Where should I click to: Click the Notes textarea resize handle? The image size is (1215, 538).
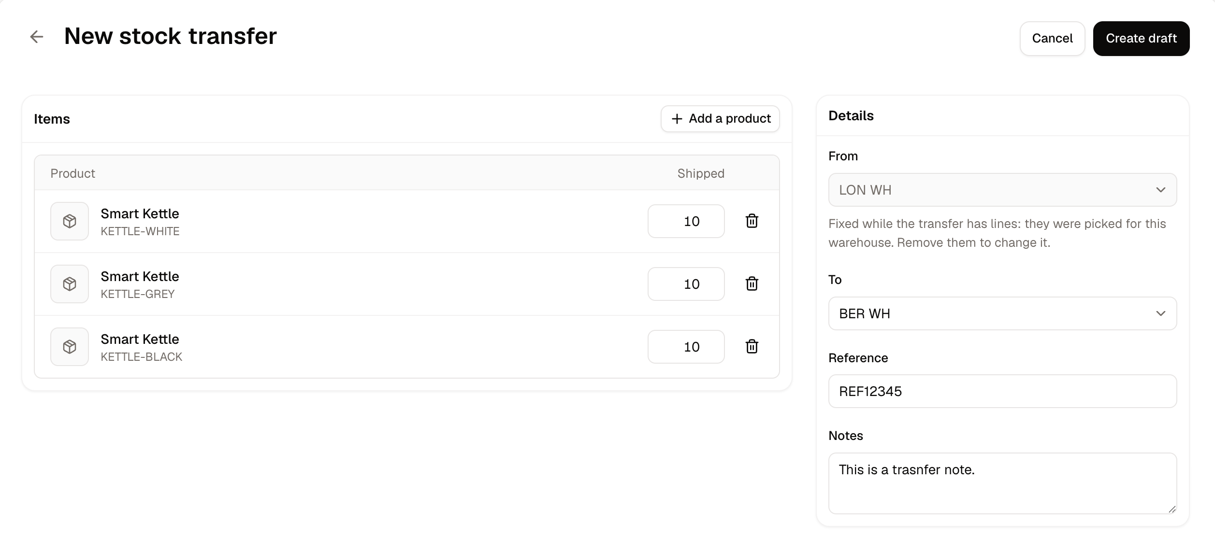click(1172, 509)
